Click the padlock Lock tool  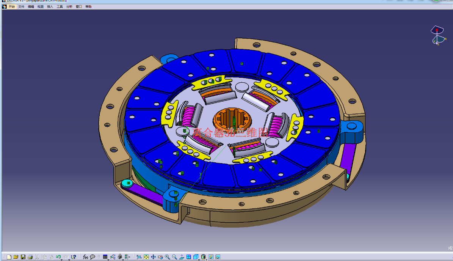120,257
